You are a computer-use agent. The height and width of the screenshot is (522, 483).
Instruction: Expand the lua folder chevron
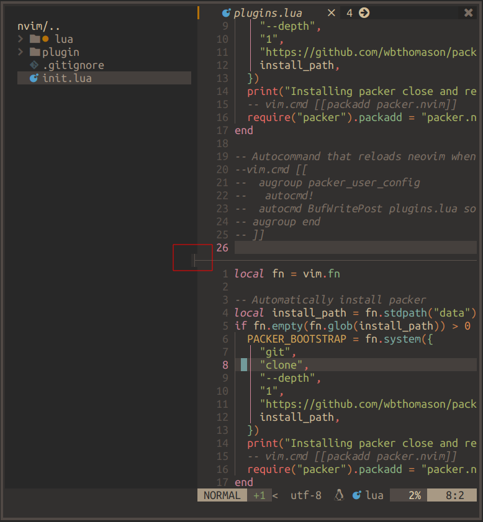point(20,39)
